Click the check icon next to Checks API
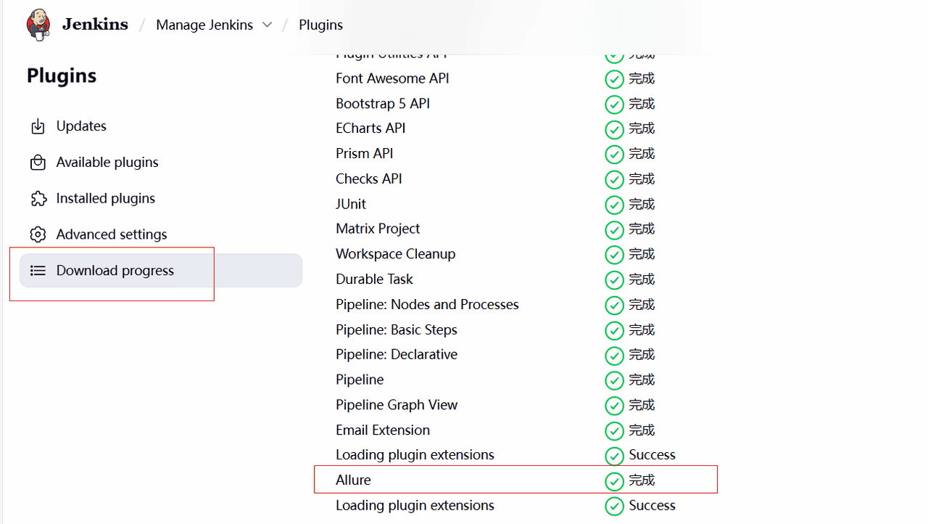Image resolution: width=928 pixels, height=524 pixels. click(614, 179)
